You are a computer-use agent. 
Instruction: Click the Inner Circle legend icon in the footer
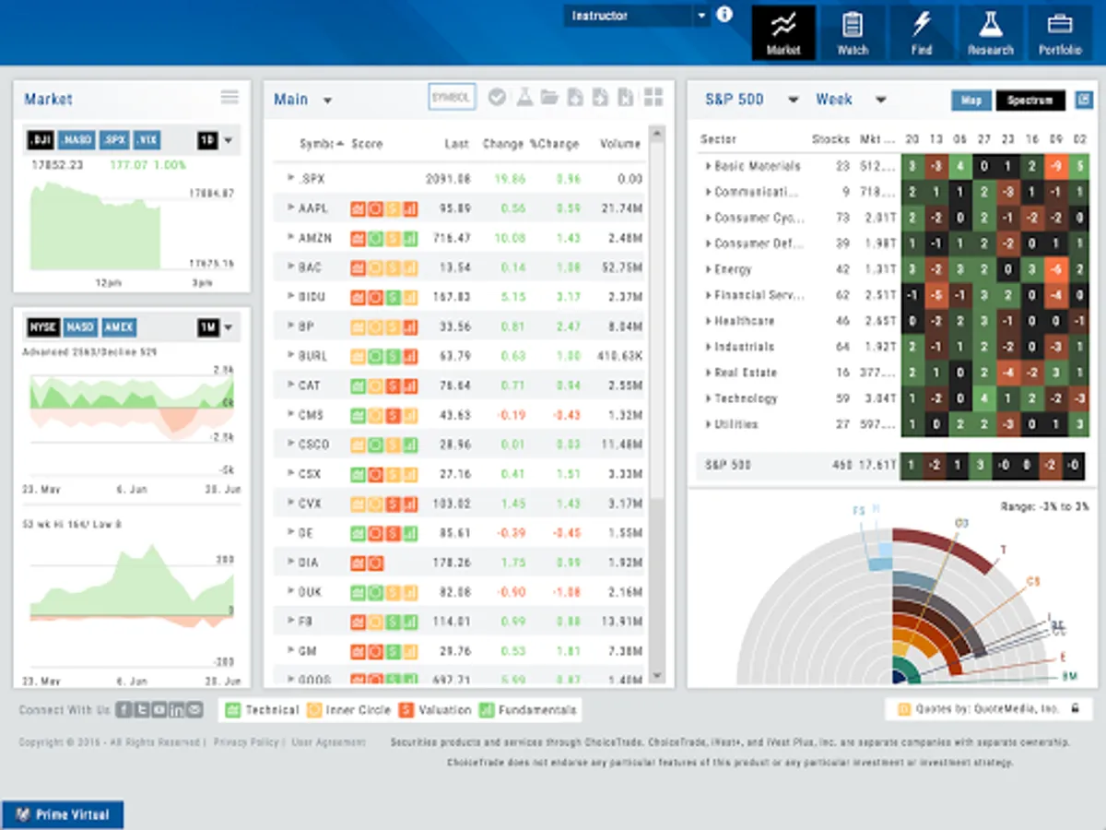(x=313, y=710)
